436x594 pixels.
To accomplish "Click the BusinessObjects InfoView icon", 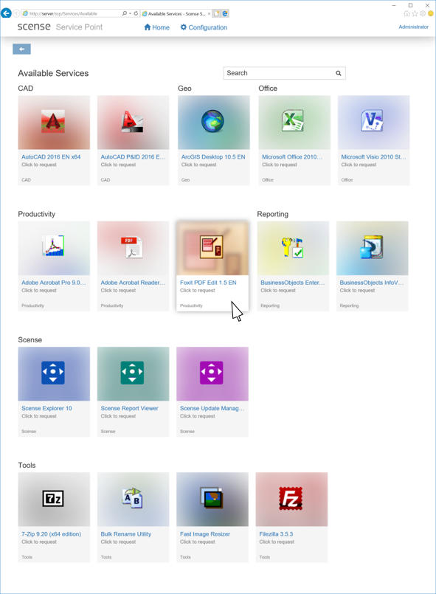I will [x=371, y=247].
